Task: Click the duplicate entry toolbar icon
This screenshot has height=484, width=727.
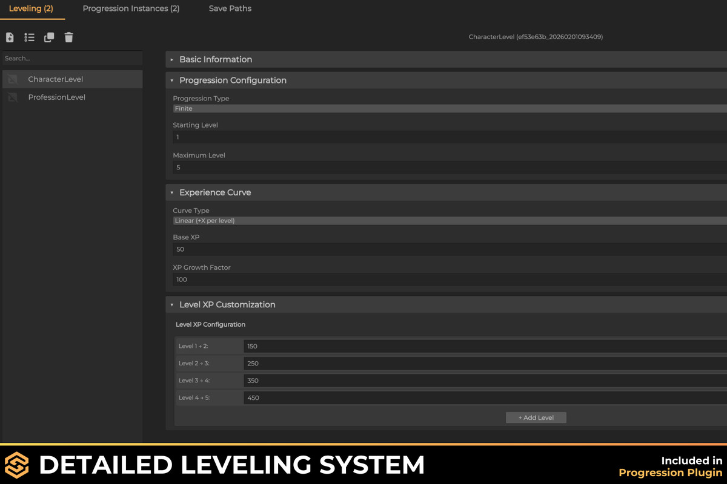Action: point(49,38)
